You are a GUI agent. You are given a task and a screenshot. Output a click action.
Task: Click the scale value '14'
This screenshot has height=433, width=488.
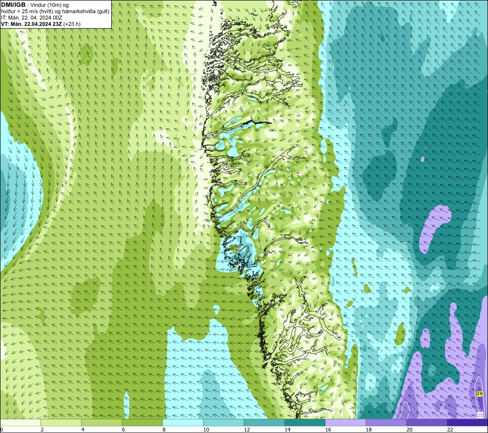287,430
